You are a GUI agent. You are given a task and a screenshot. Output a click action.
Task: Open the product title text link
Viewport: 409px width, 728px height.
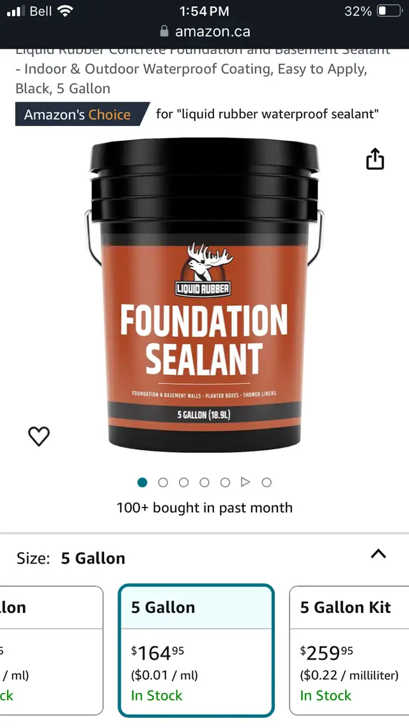coord(203,70)
